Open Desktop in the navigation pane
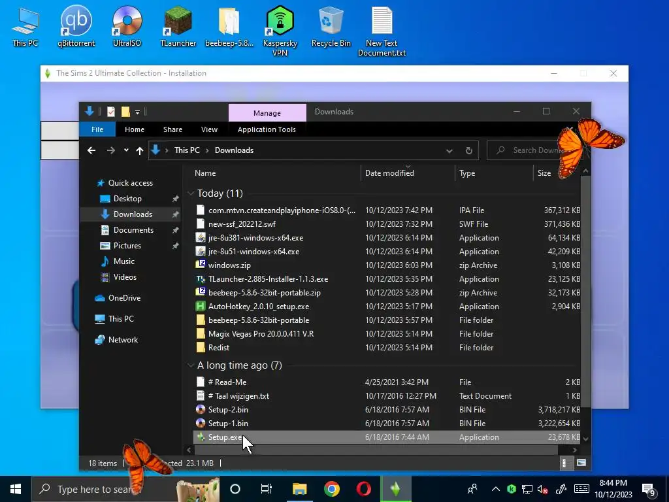 pyautogui.click(x=127, y=199)
